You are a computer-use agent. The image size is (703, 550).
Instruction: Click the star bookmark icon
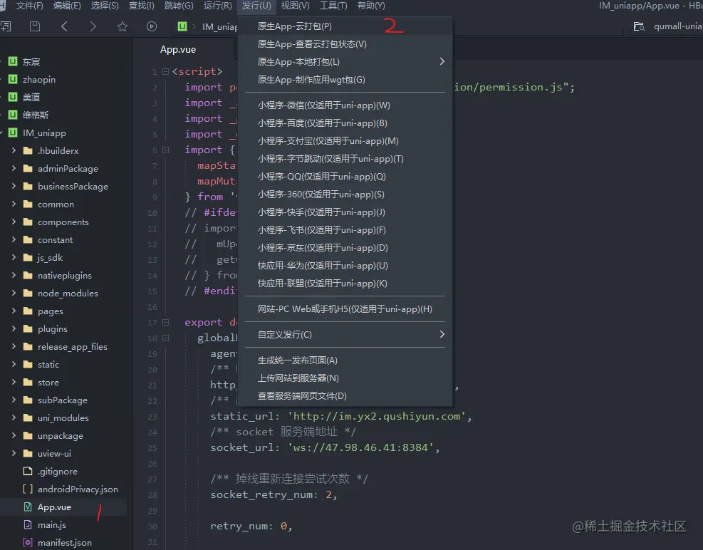click(x=123, y=26)
